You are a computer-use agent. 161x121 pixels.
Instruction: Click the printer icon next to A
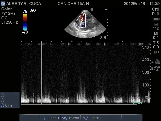click(x=157, y=62)
